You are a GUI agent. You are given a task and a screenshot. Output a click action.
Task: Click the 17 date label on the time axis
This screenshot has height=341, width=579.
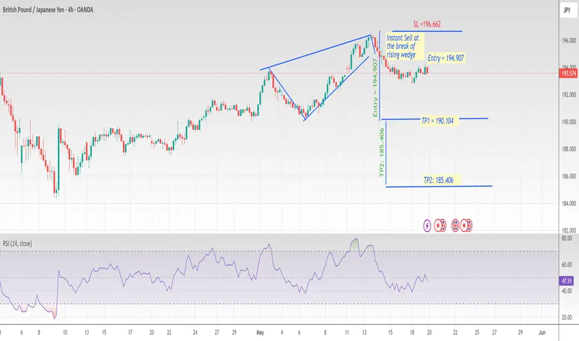130,332
